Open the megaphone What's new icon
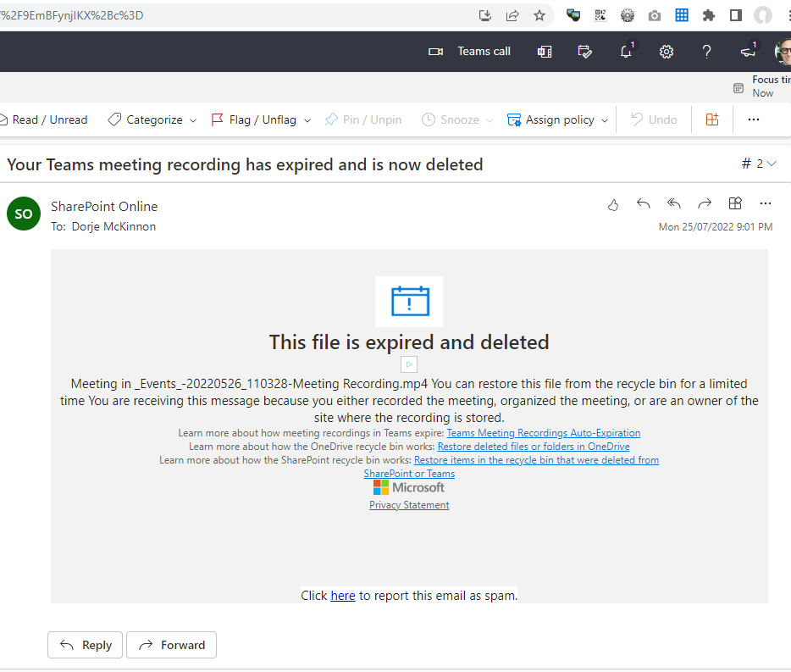Viewport: 791px width, 672px height. 748,52
